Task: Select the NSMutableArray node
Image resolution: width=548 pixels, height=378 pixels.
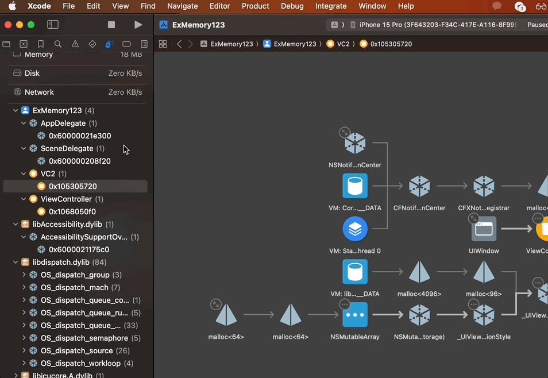Action: click(355, 315)
